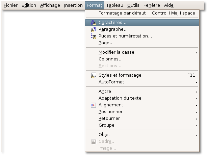This screenshot has width=208, height=156.
Task: Click the greyed Cadre frame icon
Action: (94, 141)
